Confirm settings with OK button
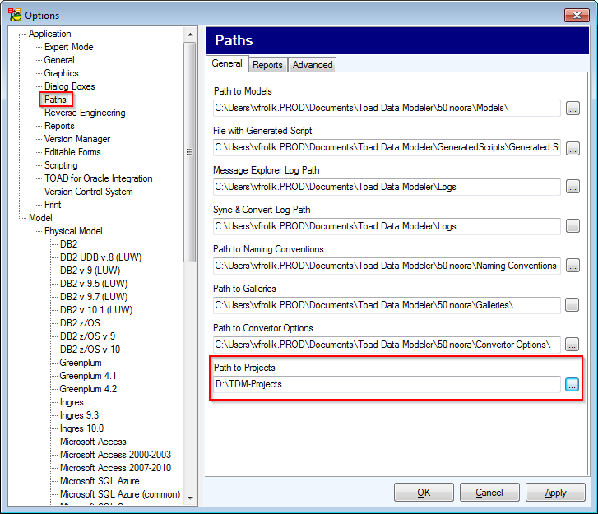This screenshot has width=598, height=514. click(424, 493)
